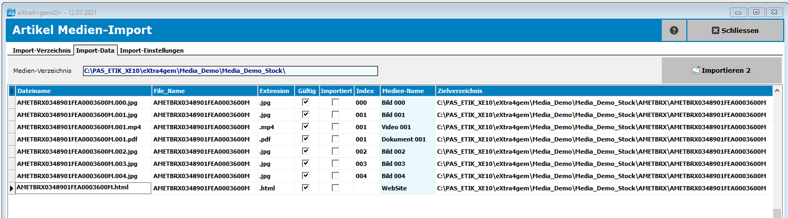Click the .html extension cell
The image size is (788, 218).
[x=276, y=188]
